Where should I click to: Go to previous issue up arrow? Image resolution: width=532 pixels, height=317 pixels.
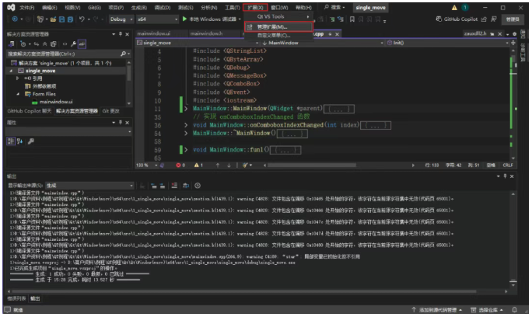click(218, 165)
